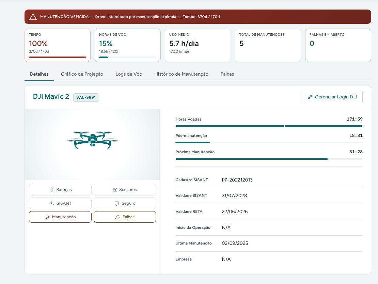Viewport: 378px width, 284px height.
Task: Click the 18.5h / 120h text
Action: point(109,52)
